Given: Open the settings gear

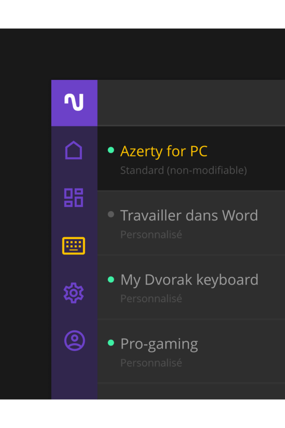Looking at the screenshot, I should click(73, 293).
